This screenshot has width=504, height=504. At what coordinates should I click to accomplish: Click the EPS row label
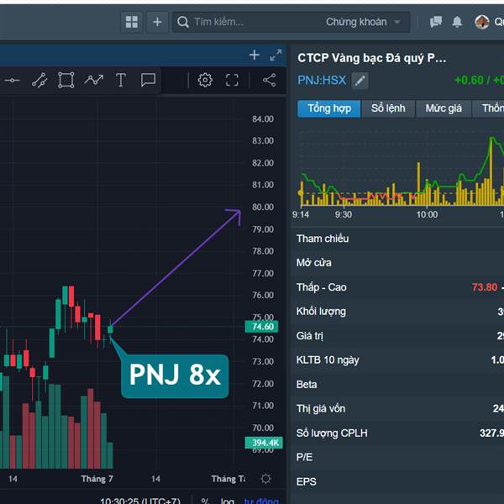coord(306,481)
